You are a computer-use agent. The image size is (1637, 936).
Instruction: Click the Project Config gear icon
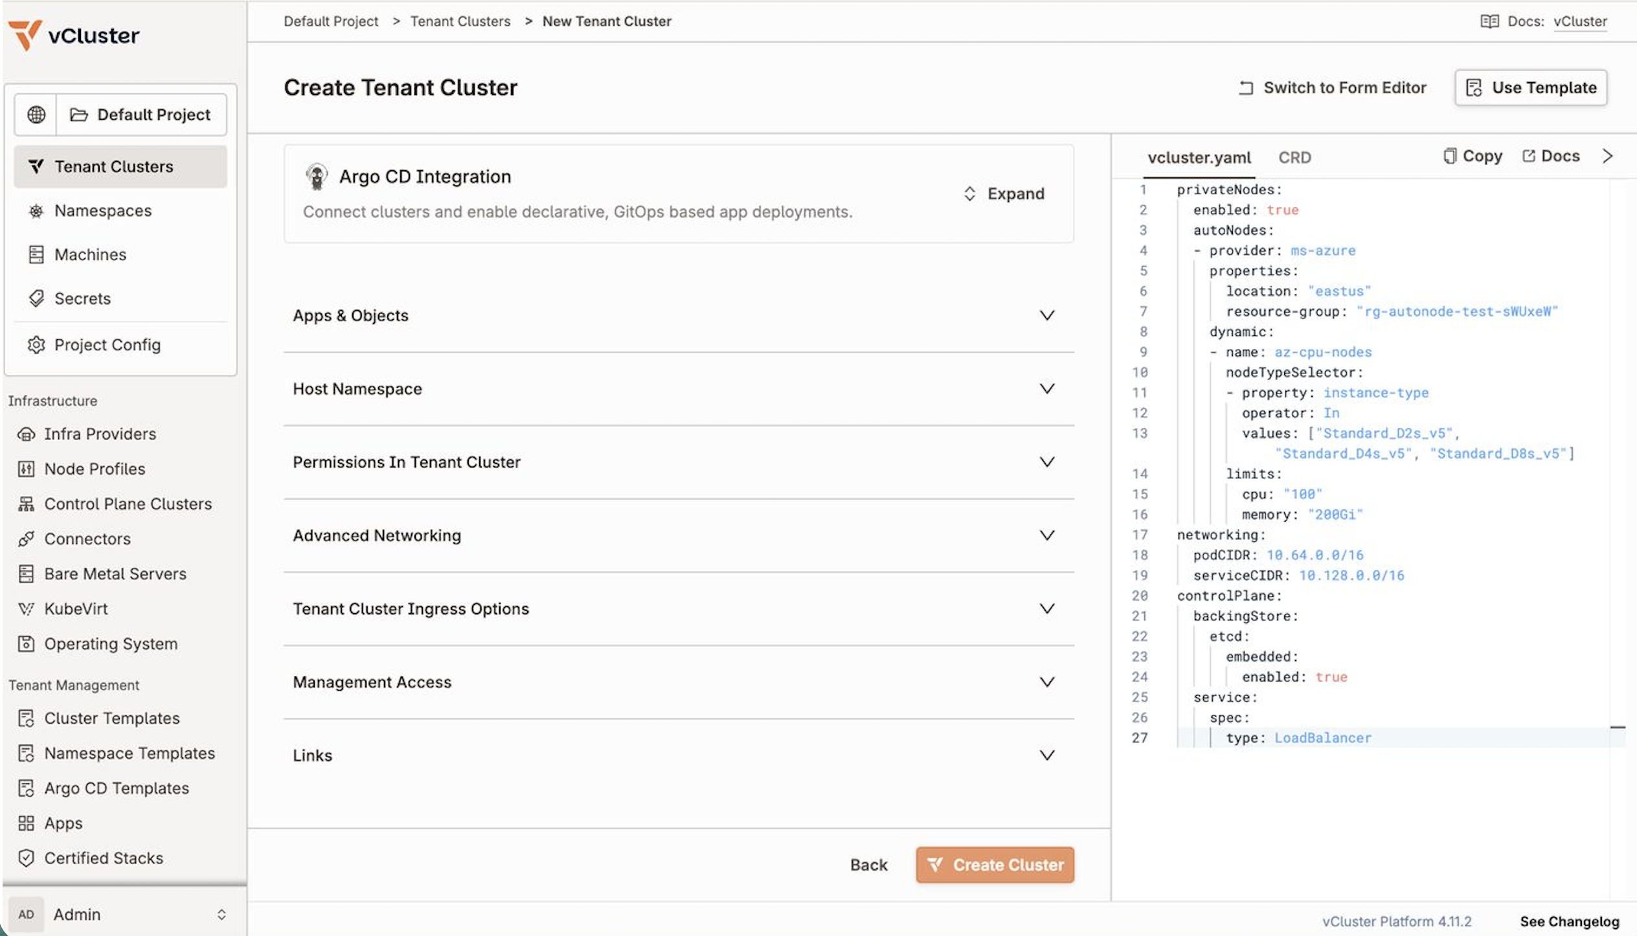pyautogui.click(x=36, y=345)
